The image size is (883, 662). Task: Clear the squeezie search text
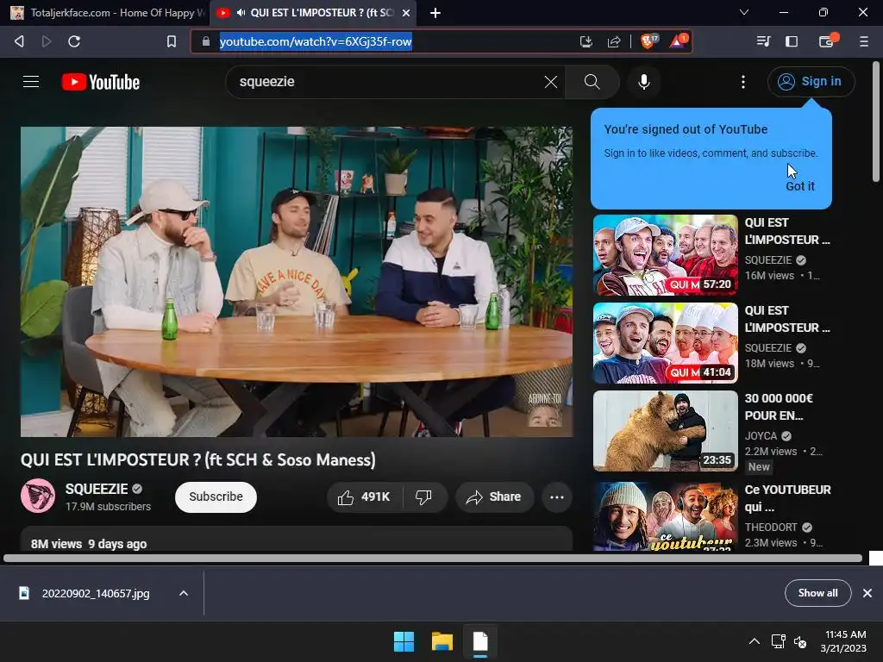551,82
